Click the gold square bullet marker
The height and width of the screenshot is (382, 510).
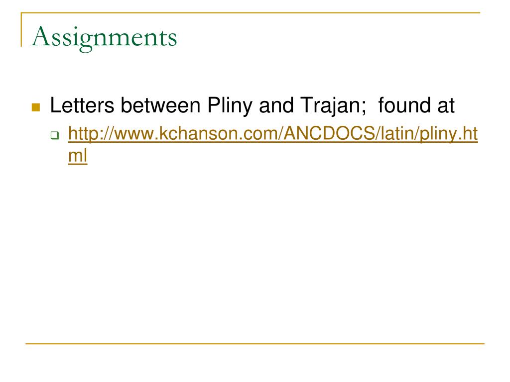pyautogui.click(x=36, y=107)
